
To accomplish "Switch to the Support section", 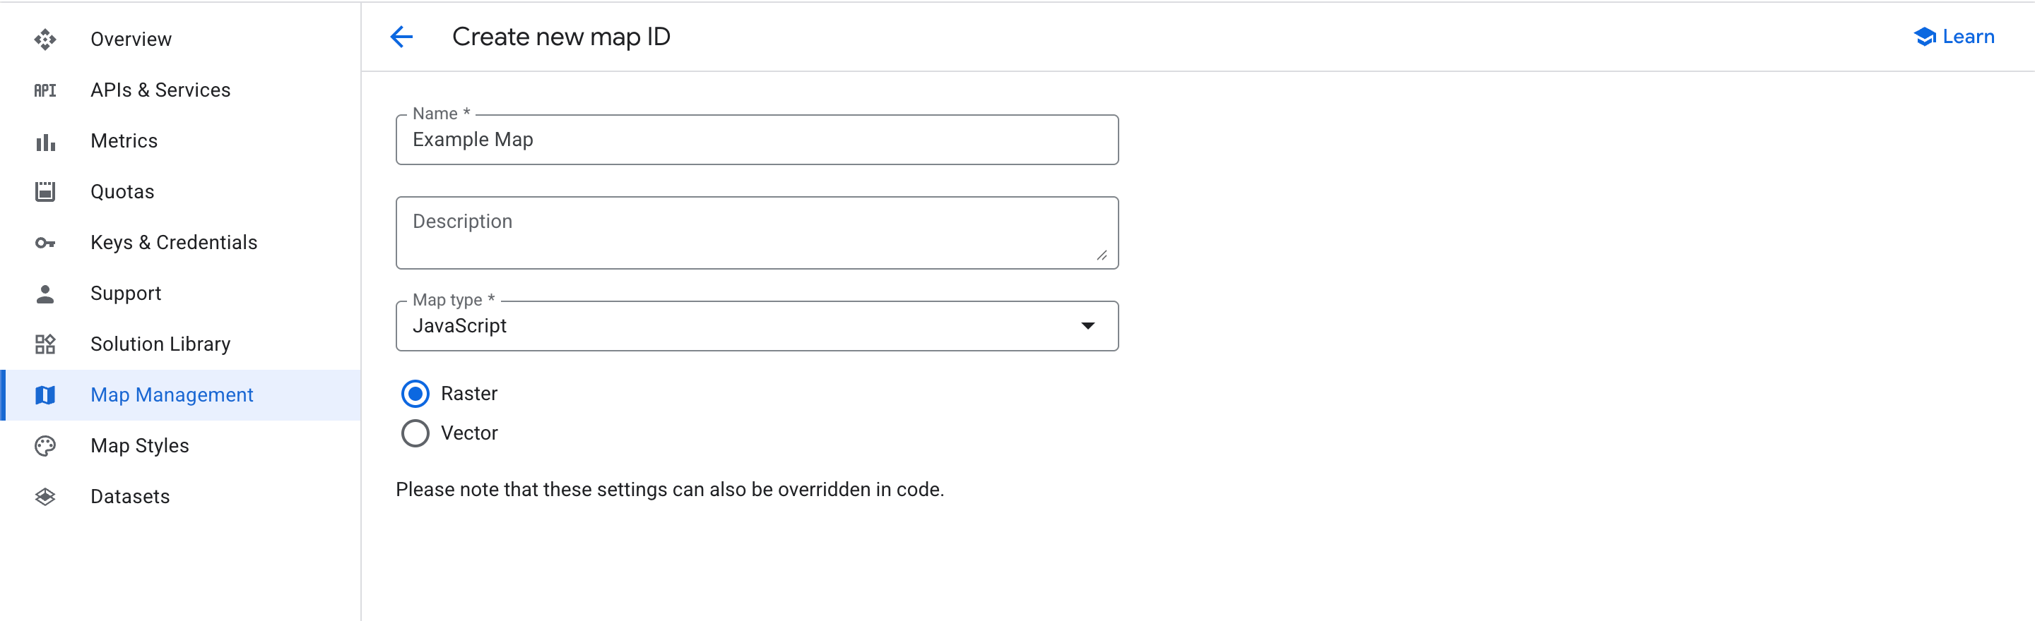I will coord(126,293).
